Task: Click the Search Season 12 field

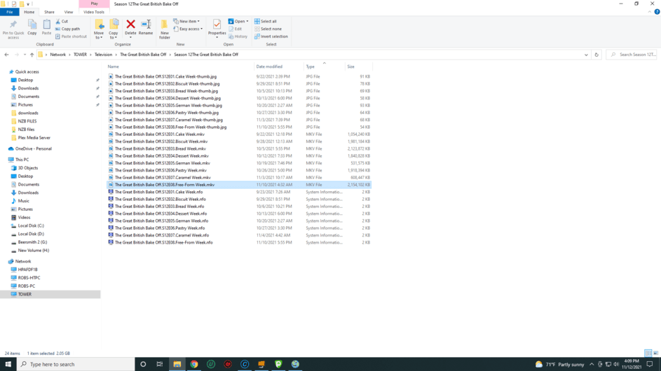Action: pyautogui.click(x=632, y=55)
